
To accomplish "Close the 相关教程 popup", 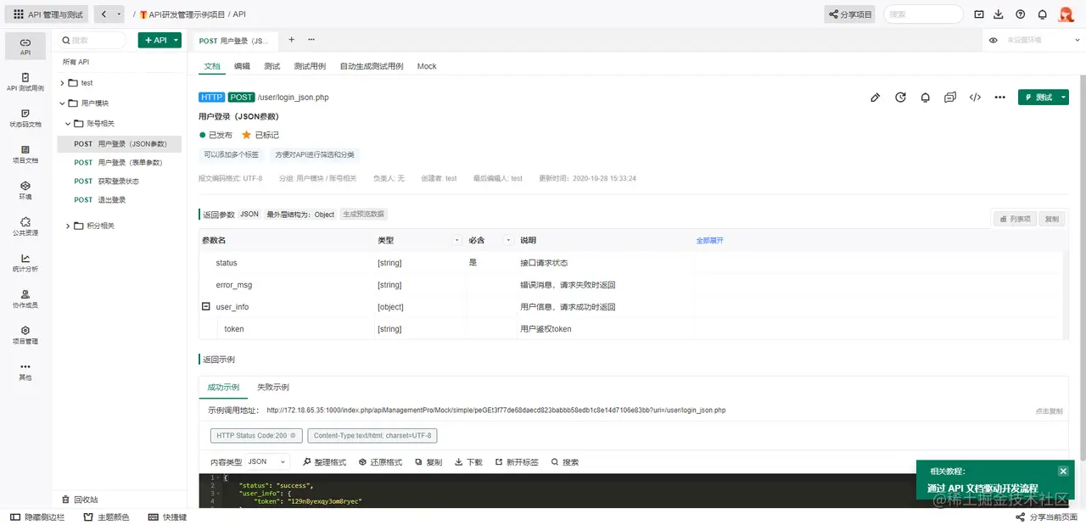I will pos(1063,471).
